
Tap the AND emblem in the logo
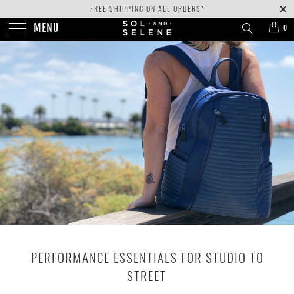160,24
